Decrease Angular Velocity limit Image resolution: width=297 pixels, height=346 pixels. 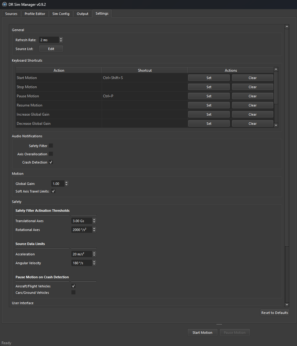point(94,264)
